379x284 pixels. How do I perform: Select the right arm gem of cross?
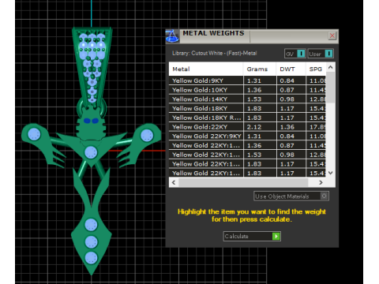tap(147, 135)
